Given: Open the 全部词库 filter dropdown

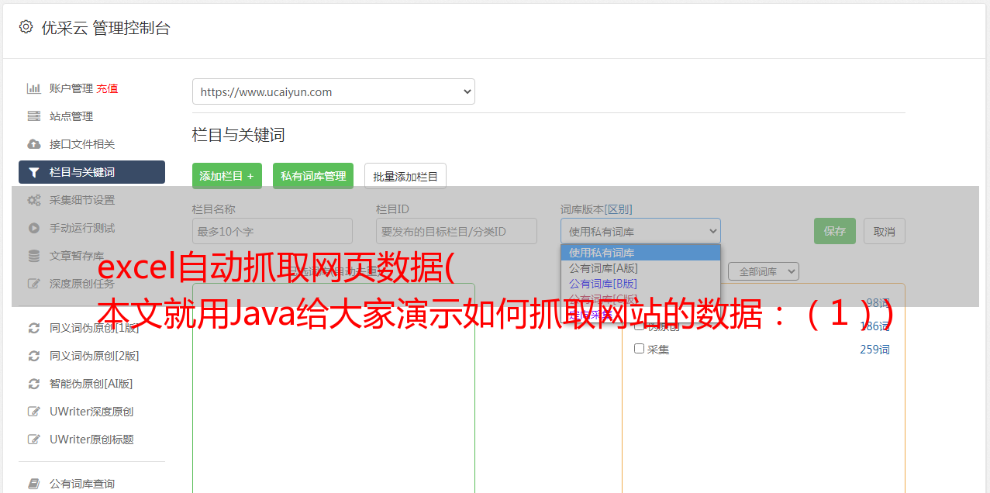Looking at the screenshot, I should click(764, 272).
